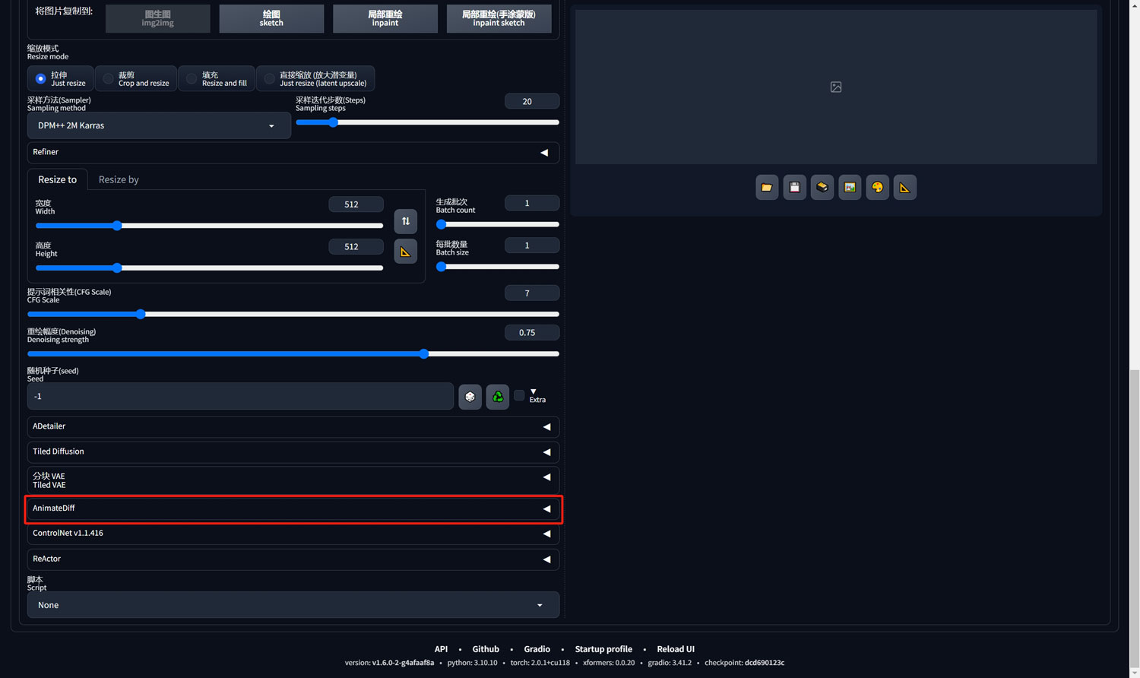Viewport: 1140px width, 678px height.
Task: Enable the Extra seed checkbox
Action: [x=519, y=395]
